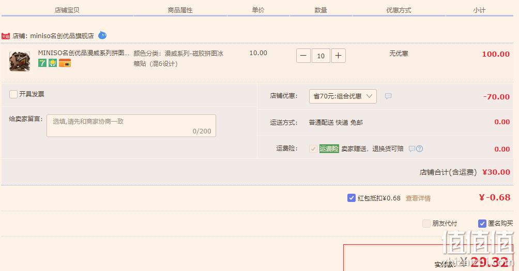Click the 店铺宝贝 column header
The width and height of the screenshot is (519, 271).
point(67,10)
